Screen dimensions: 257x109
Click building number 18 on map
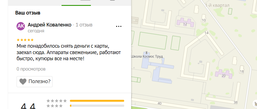[242, 71]
